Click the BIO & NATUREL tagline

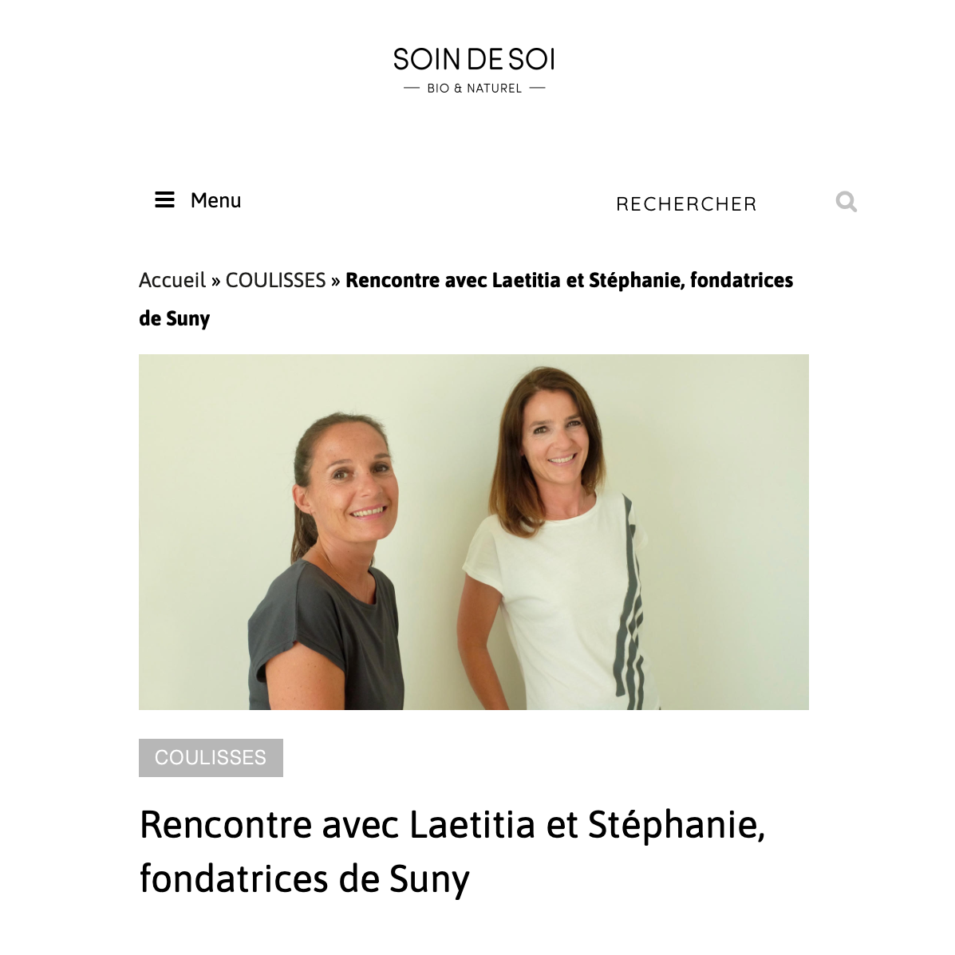pos(475,89)
